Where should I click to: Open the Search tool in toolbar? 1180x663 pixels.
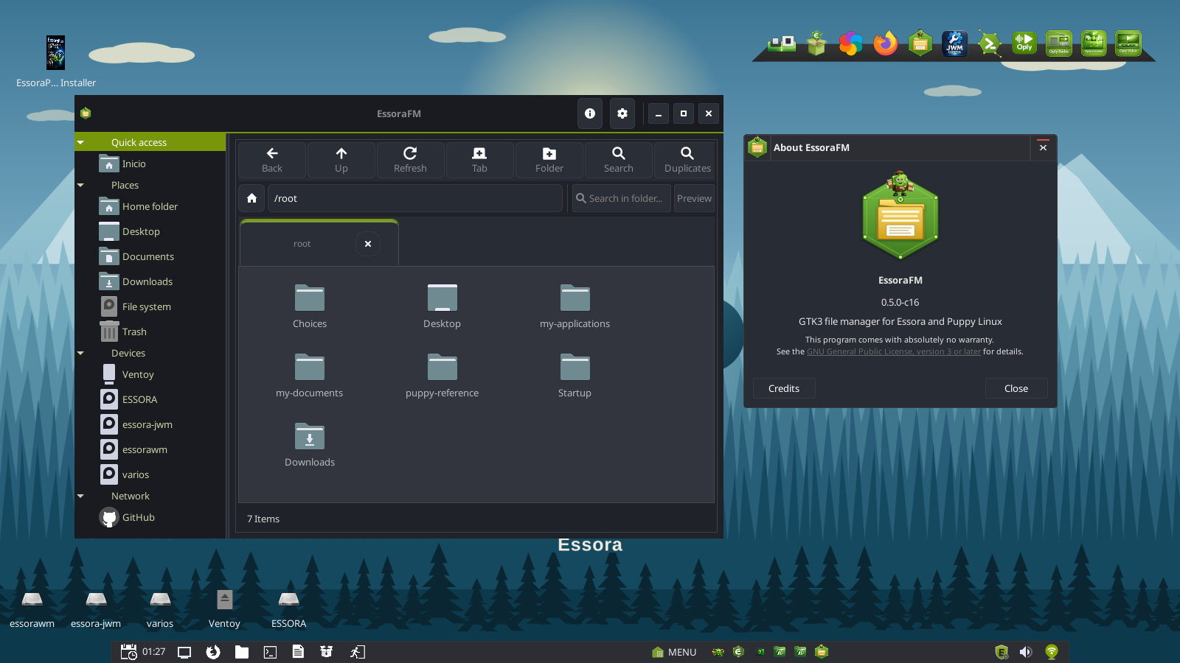pyautogui.click(x=619, y=160)
